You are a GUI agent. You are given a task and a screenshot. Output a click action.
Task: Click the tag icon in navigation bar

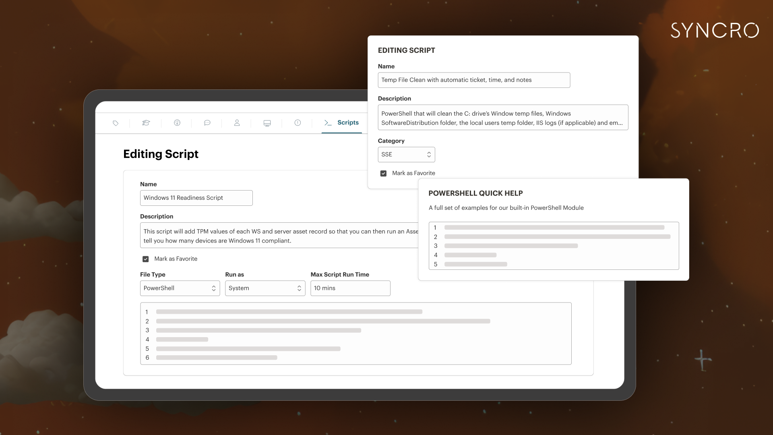coord(116,123)
